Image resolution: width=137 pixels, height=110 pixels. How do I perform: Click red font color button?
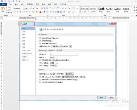41,12
